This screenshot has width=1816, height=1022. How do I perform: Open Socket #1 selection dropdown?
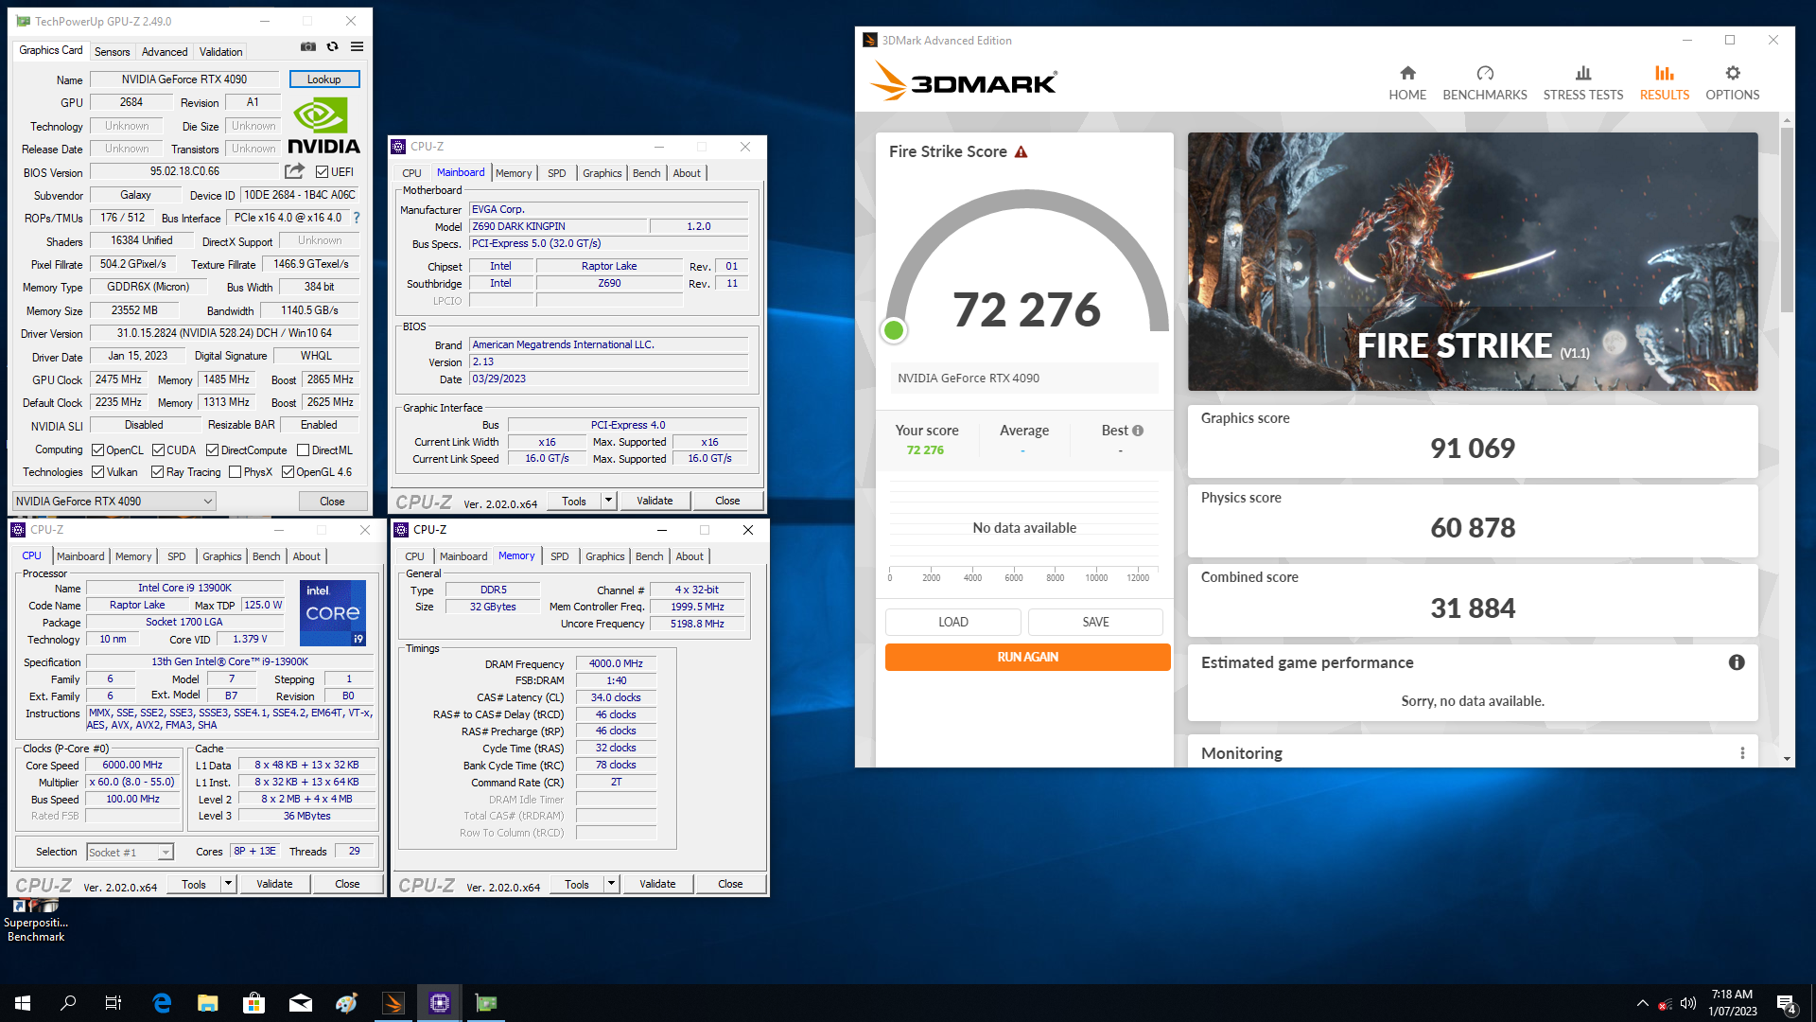tap(130, 852)
